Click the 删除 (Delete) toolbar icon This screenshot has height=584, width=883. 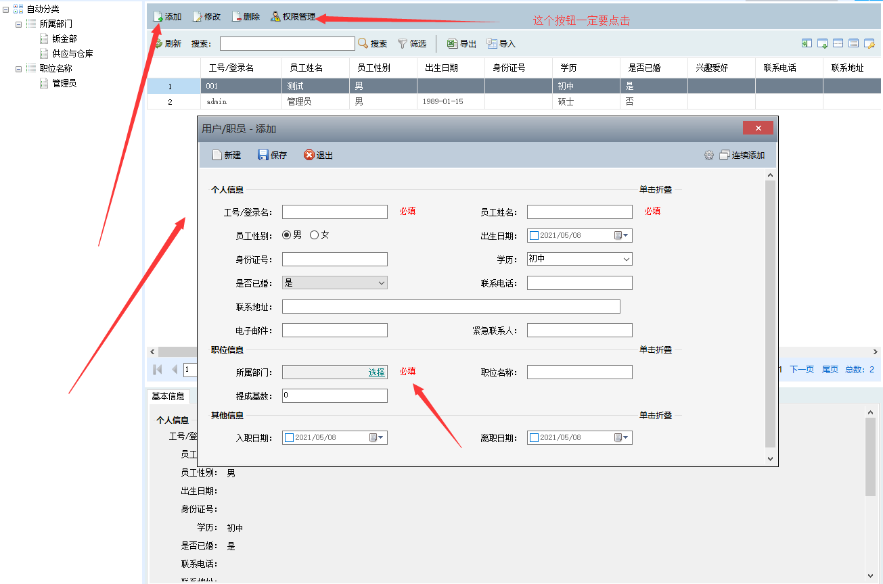pos(237,17)
